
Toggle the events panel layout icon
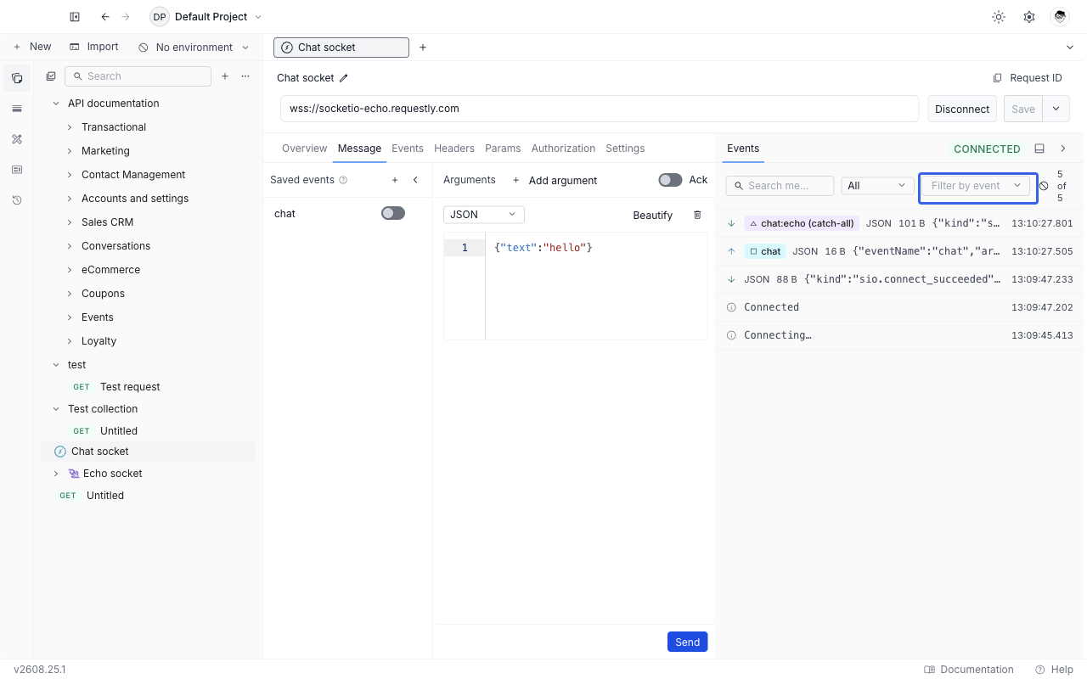(x=1039, y=149)
